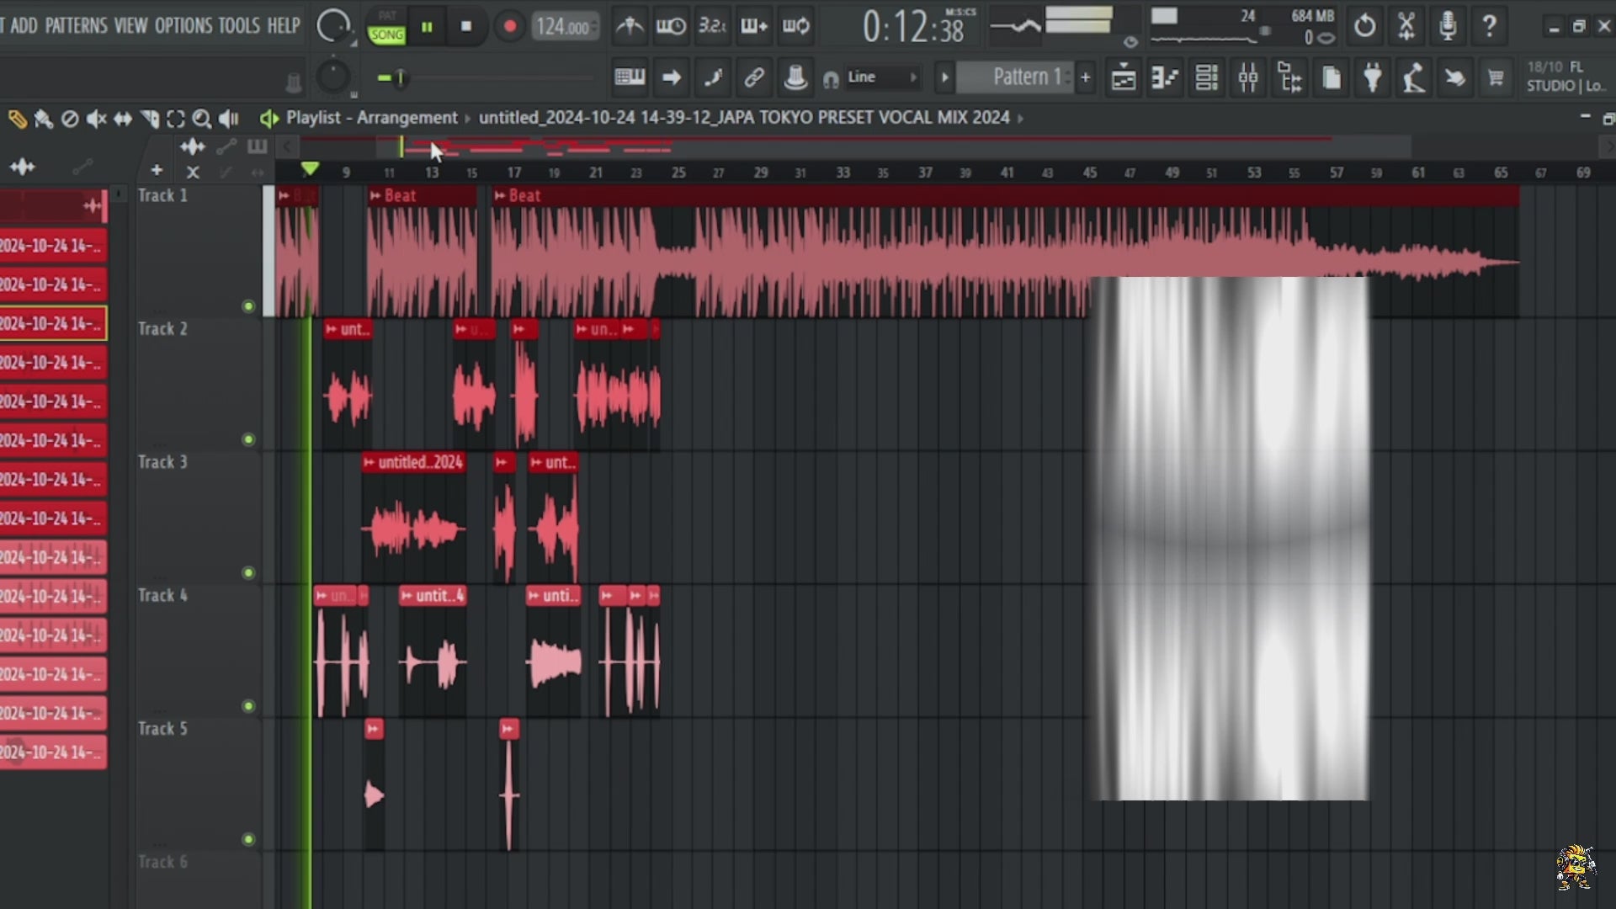Open the PATTERNS menu

click(x=77, y=26)
